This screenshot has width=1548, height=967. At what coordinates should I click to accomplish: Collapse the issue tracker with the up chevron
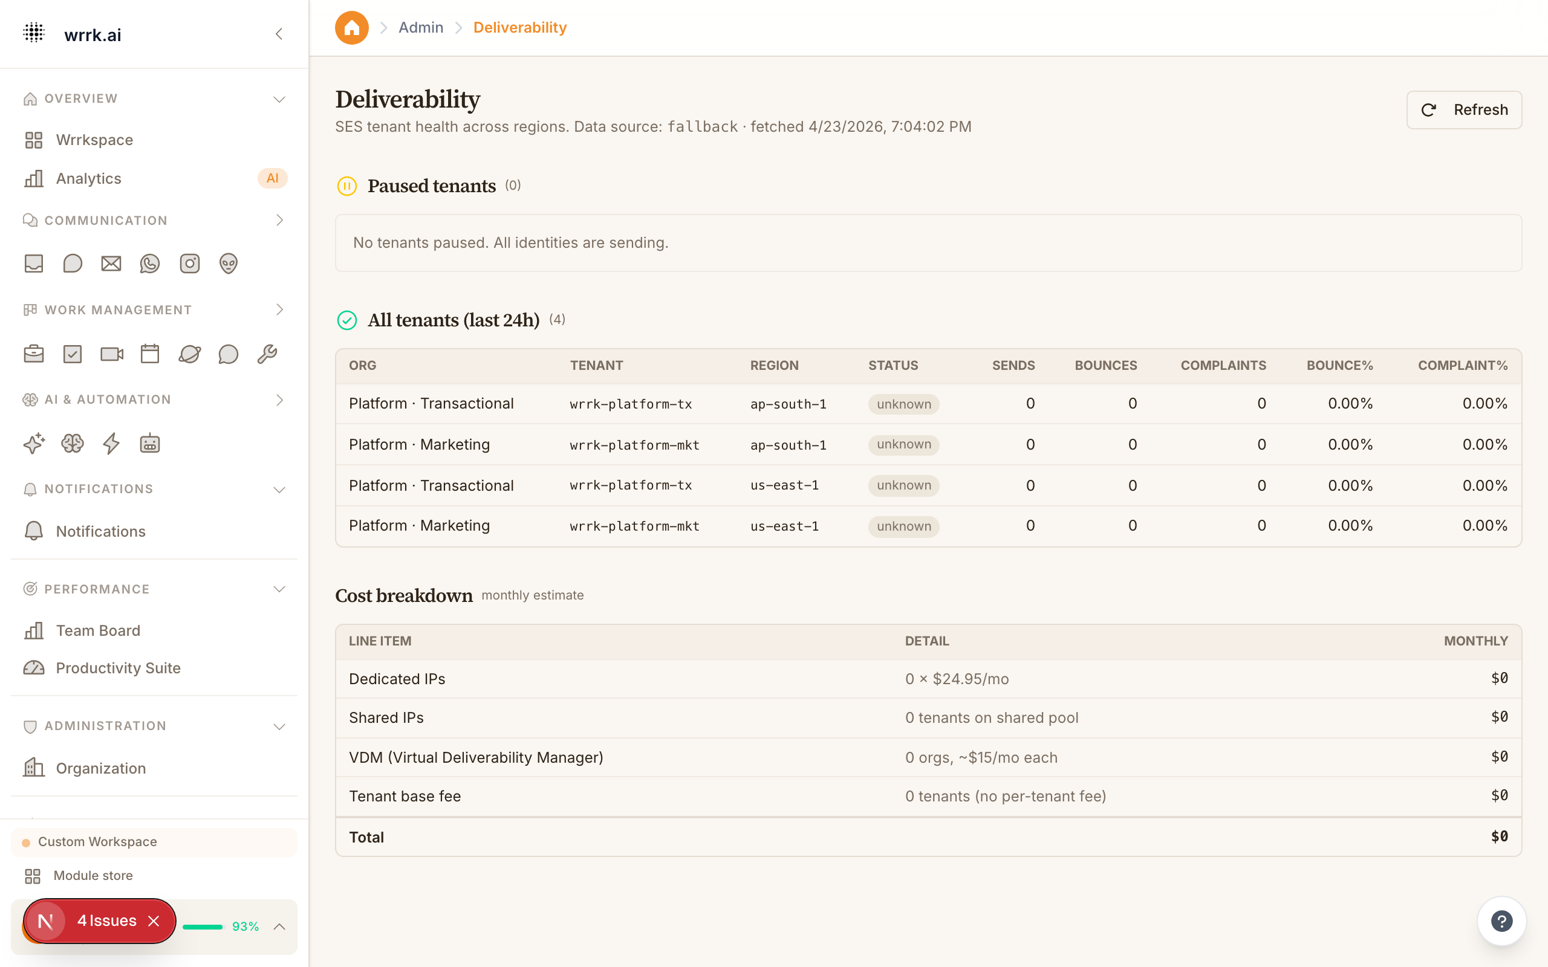click(x=279, y=926)
